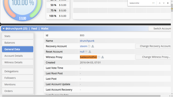The image size is (173, 97).
Task: Open the badassmother witness proxy link
Action: coord(88,57)
